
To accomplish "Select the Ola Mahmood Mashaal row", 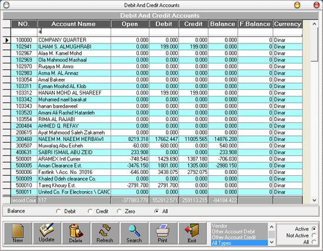I will 156,60.
